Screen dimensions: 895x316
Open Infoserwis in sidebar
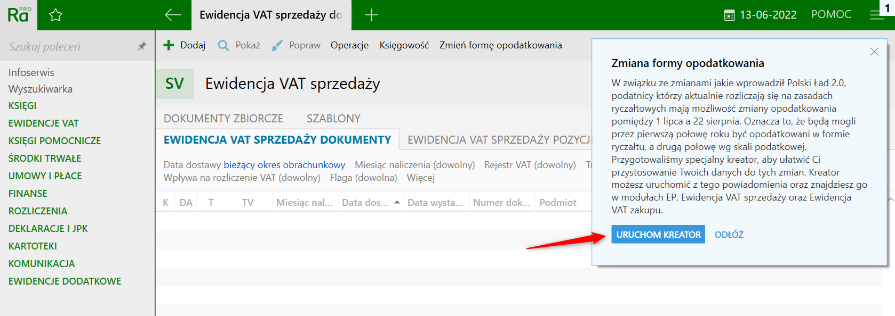[31, 72]
